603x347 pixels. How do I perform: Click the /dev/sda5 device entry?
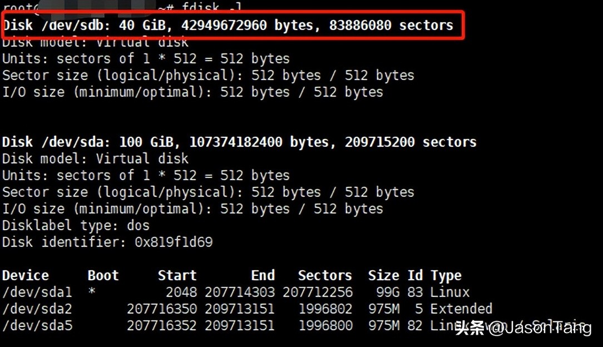pos(37,325)
